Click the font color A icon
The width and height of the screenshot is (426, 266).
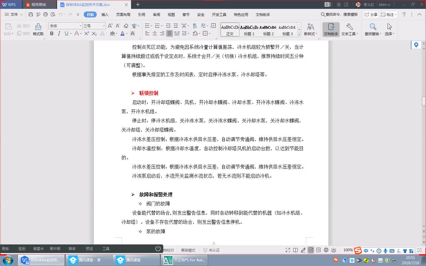122,33
